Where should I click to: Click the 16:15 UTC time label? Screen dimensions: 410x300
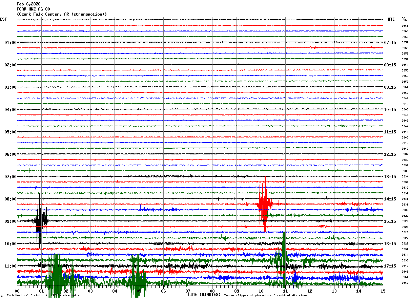(390, 244)
